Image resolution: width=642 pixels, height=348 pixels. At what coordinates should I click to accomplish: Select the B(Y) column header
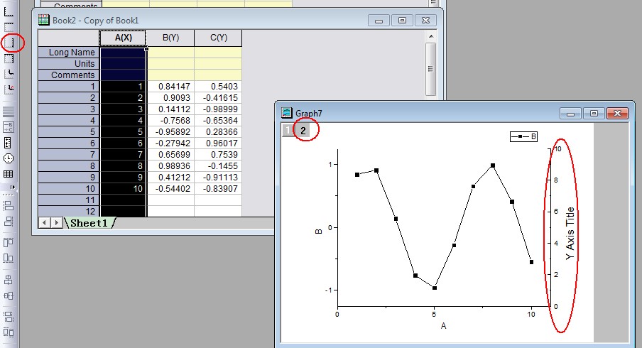pos(170,38)
